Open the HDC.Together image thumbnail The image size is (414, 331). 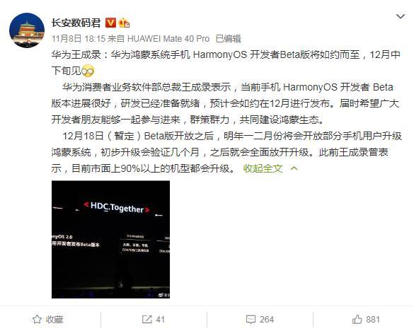pos(110,239)
